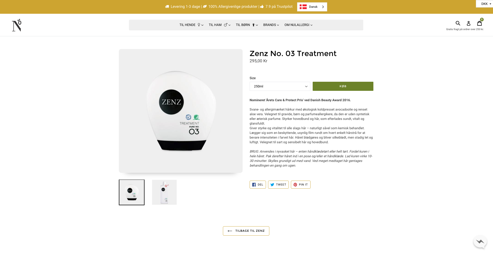Screen dimensions: 493x253
Task: Share product via TWEET button
Action: coord(278,184)
